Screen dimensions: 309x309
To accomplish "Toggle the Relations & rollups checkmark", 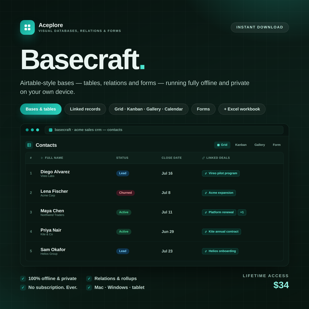I will (89, 278).
